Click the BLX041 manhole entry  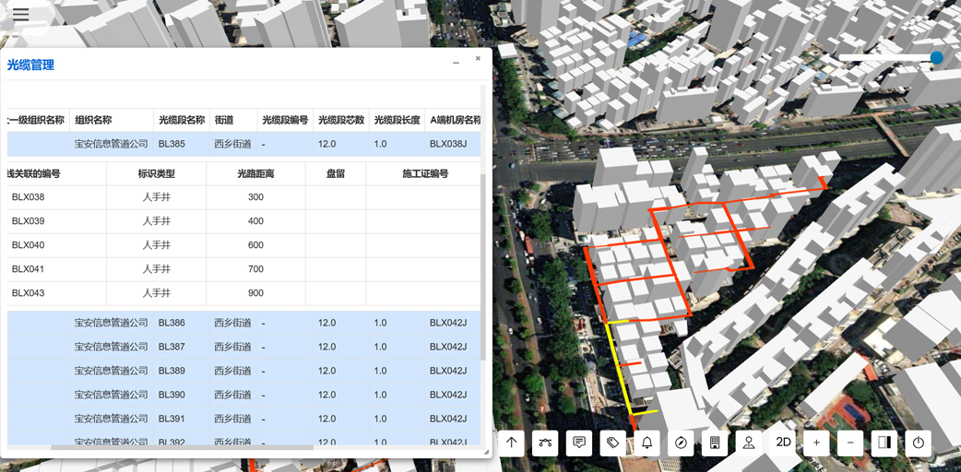(x=29, y=268)
